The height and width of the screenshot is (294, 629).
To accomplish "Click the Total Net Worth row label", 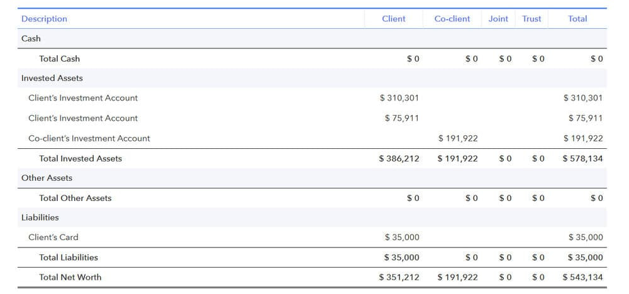I will tap(70, 277).
